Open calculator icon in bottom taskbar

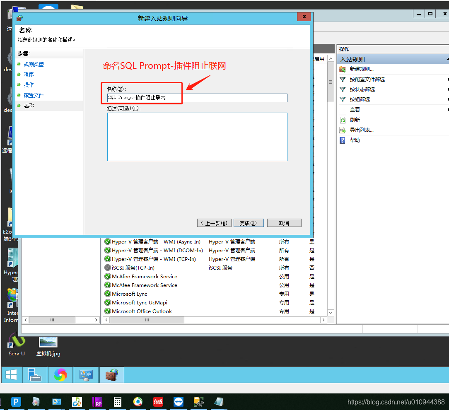click(117, 402)
